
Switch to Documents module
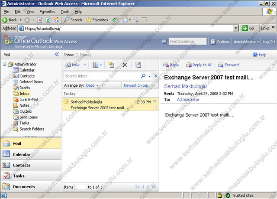[31, 186]
